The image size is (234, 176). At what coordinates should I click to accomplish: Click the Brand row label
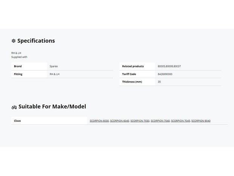point(18,66)
